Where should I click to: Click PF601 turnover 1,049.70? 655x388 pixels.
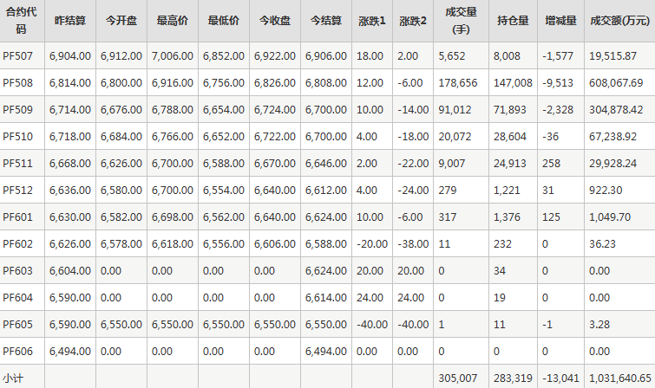coord(610,217)
